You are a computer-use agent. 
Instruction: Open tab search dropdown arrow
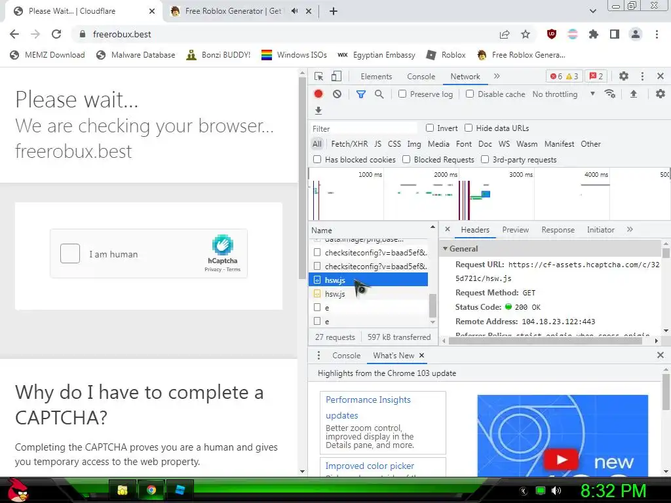point(592,11)
